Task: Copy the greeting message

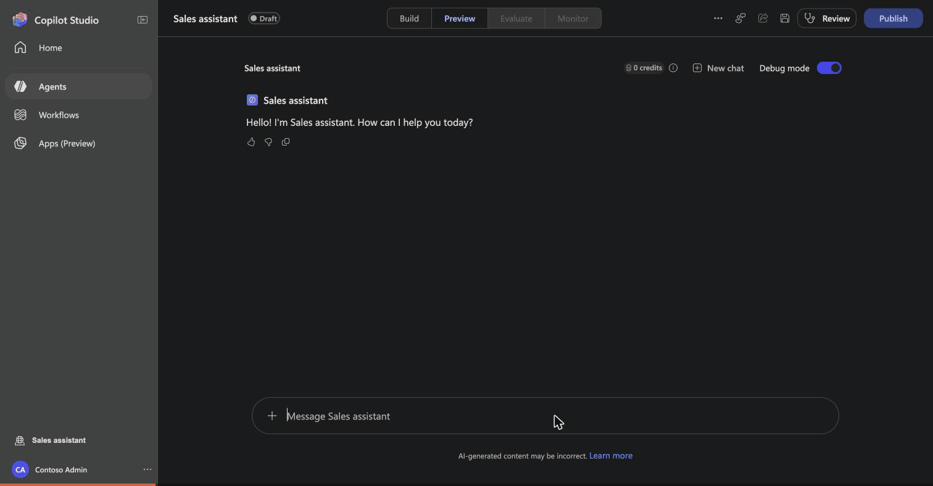Action: (286, 142)
